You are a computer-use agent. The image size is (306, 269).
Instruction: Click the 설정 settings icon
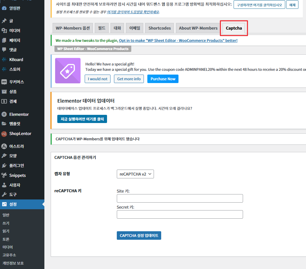(4, 204)
